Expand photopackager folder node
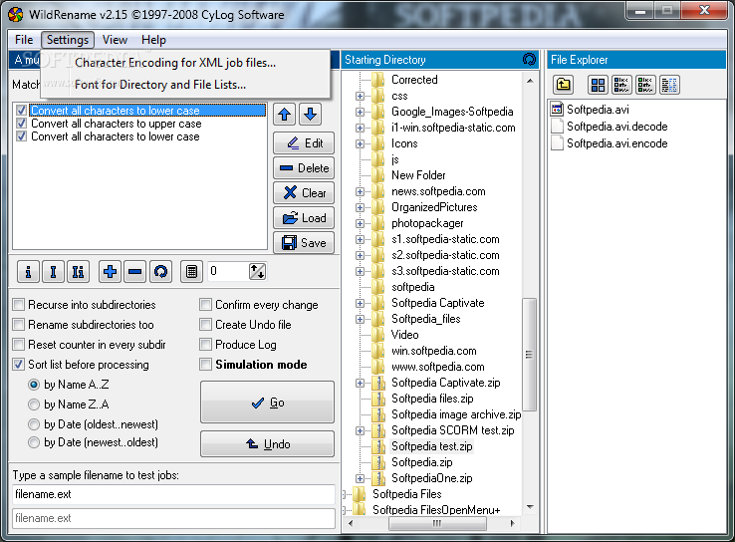The width and height of the screenshot is (735, 542). tap(360, 223)
